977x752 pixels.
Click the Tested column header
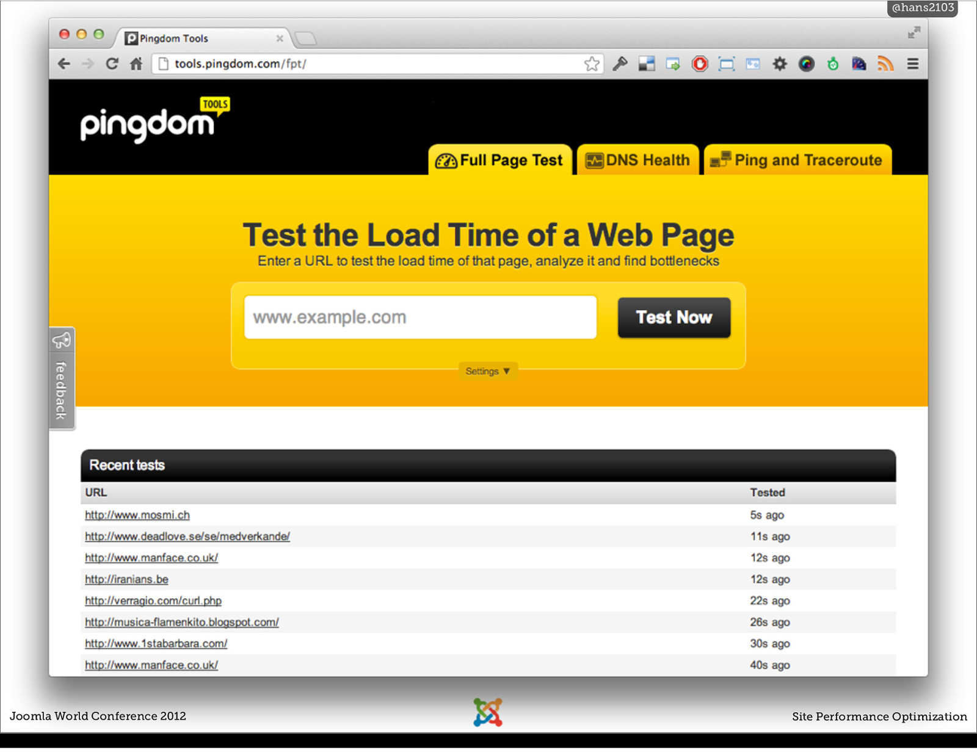pyautogui.click(x=768, y=493)
